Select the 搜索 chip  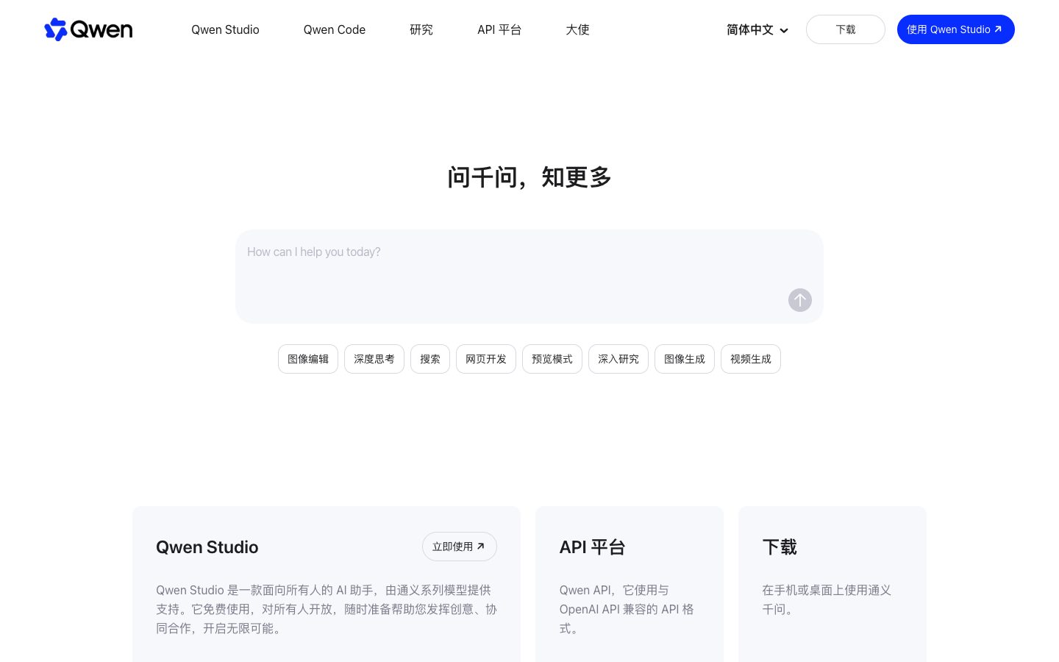(x=430, y=359)
